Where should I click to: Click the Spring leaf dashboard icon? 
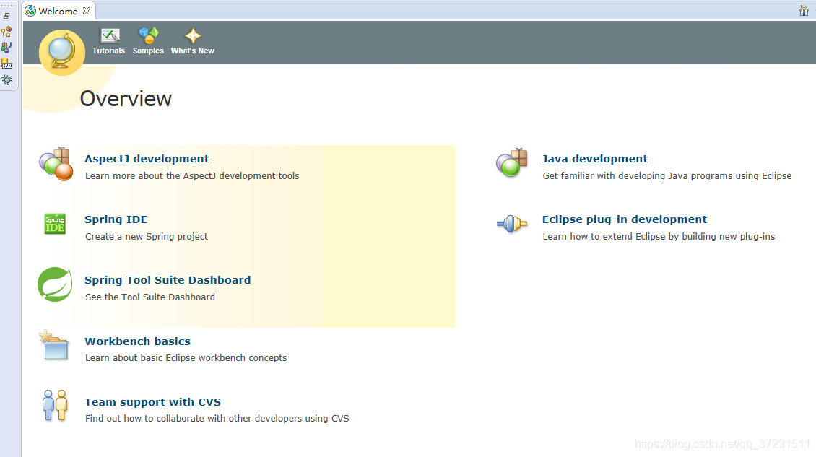[x=55, y=284]
